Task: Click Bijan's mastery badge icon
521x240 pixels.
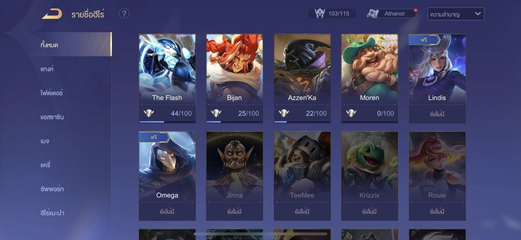Action: point(216,113)
